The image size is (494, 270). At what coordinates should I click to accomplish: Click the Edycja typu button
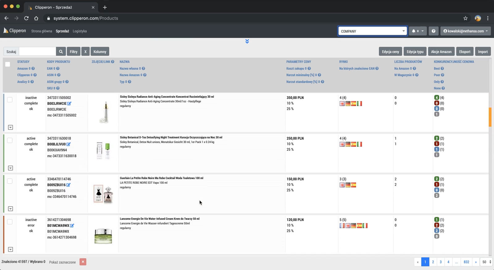(415, 51)
